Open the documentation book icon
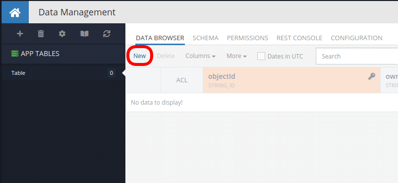This screenshot has width=398, height=183. click(x=85, y=34)
